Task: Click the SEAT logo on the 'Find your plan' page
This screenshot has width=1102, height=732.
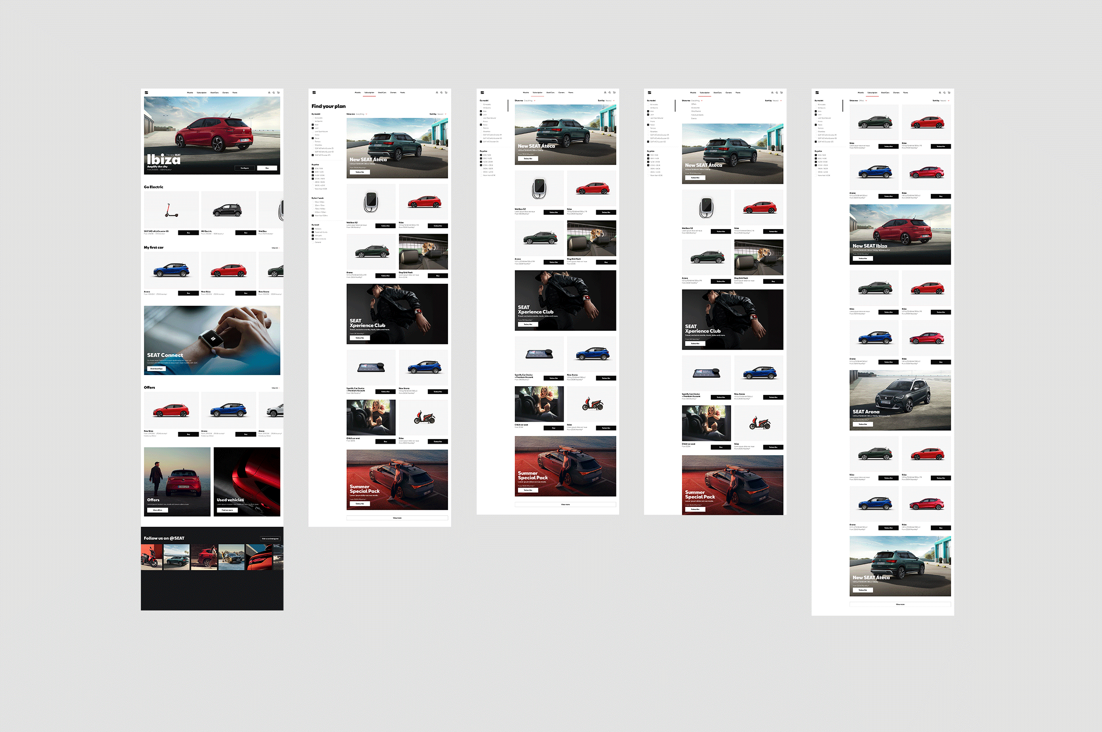Action: point(314,93)
